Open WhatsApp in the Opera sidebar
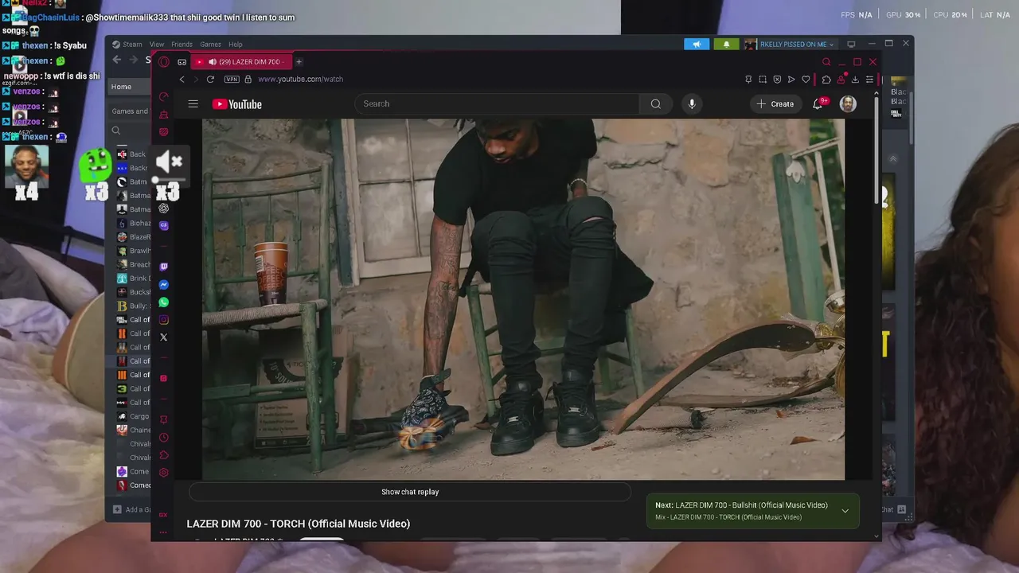The image size is (1019, 573). (164, 302)
